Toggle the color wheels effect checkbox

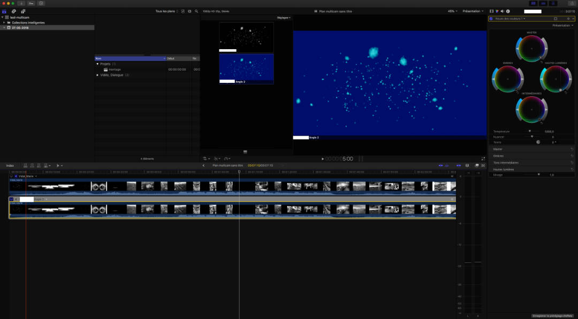click(x=491, y=19)
